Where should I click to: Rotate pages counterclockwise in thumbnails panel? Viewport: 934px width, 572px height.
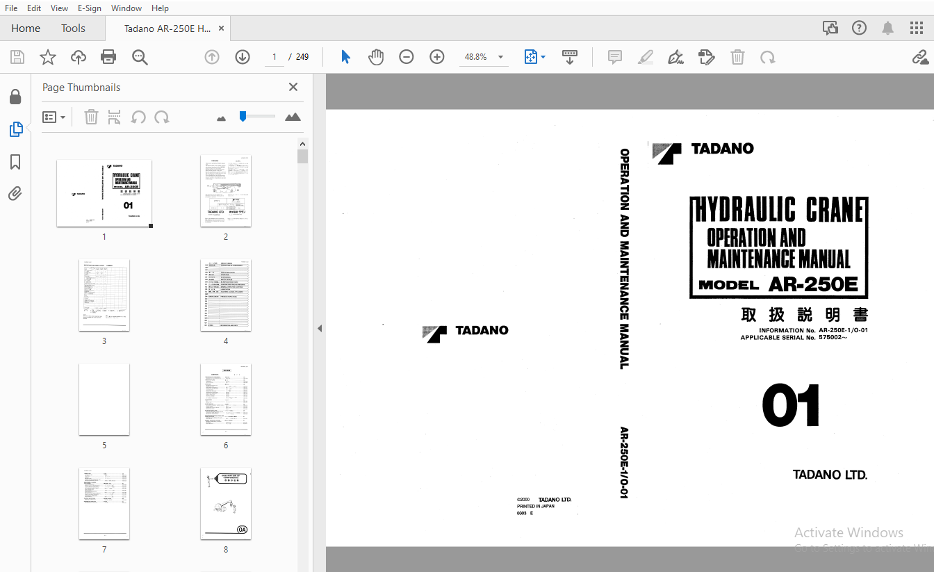138,117
